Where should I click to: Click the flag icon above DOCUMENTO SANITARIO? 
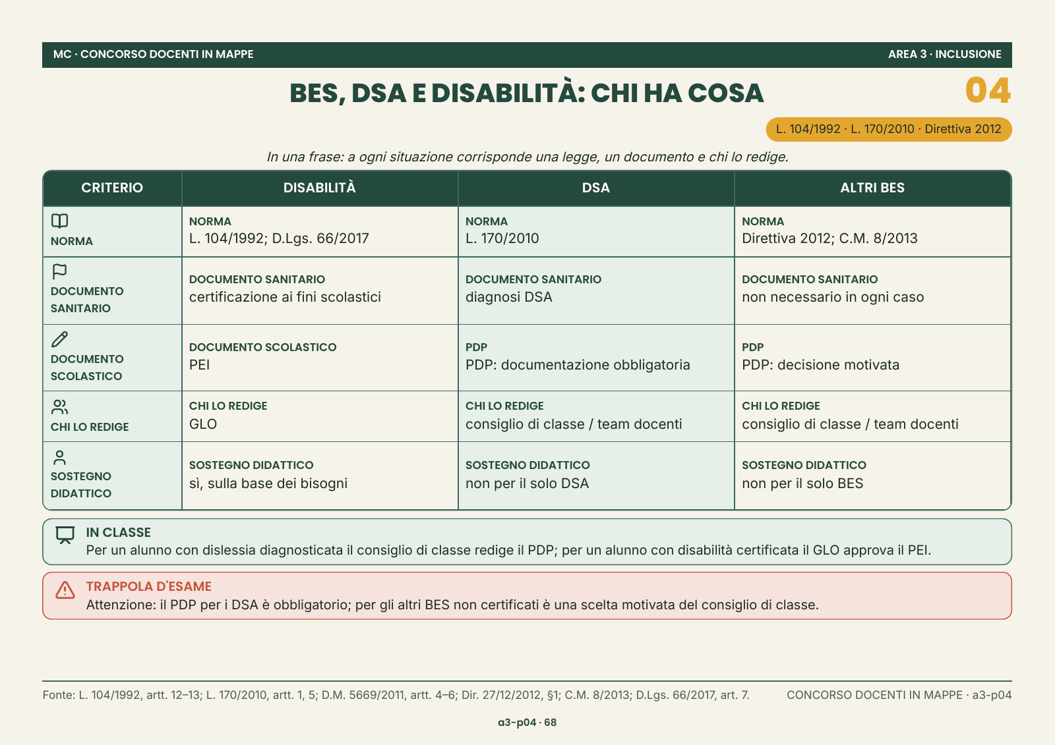(59, 271)
